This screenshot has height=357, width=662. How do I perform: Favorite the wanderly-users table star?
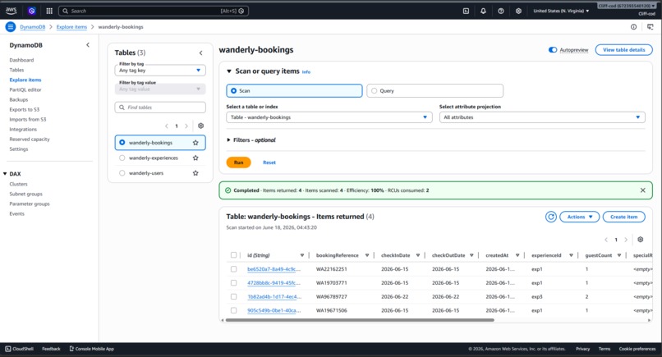(195, 173)
